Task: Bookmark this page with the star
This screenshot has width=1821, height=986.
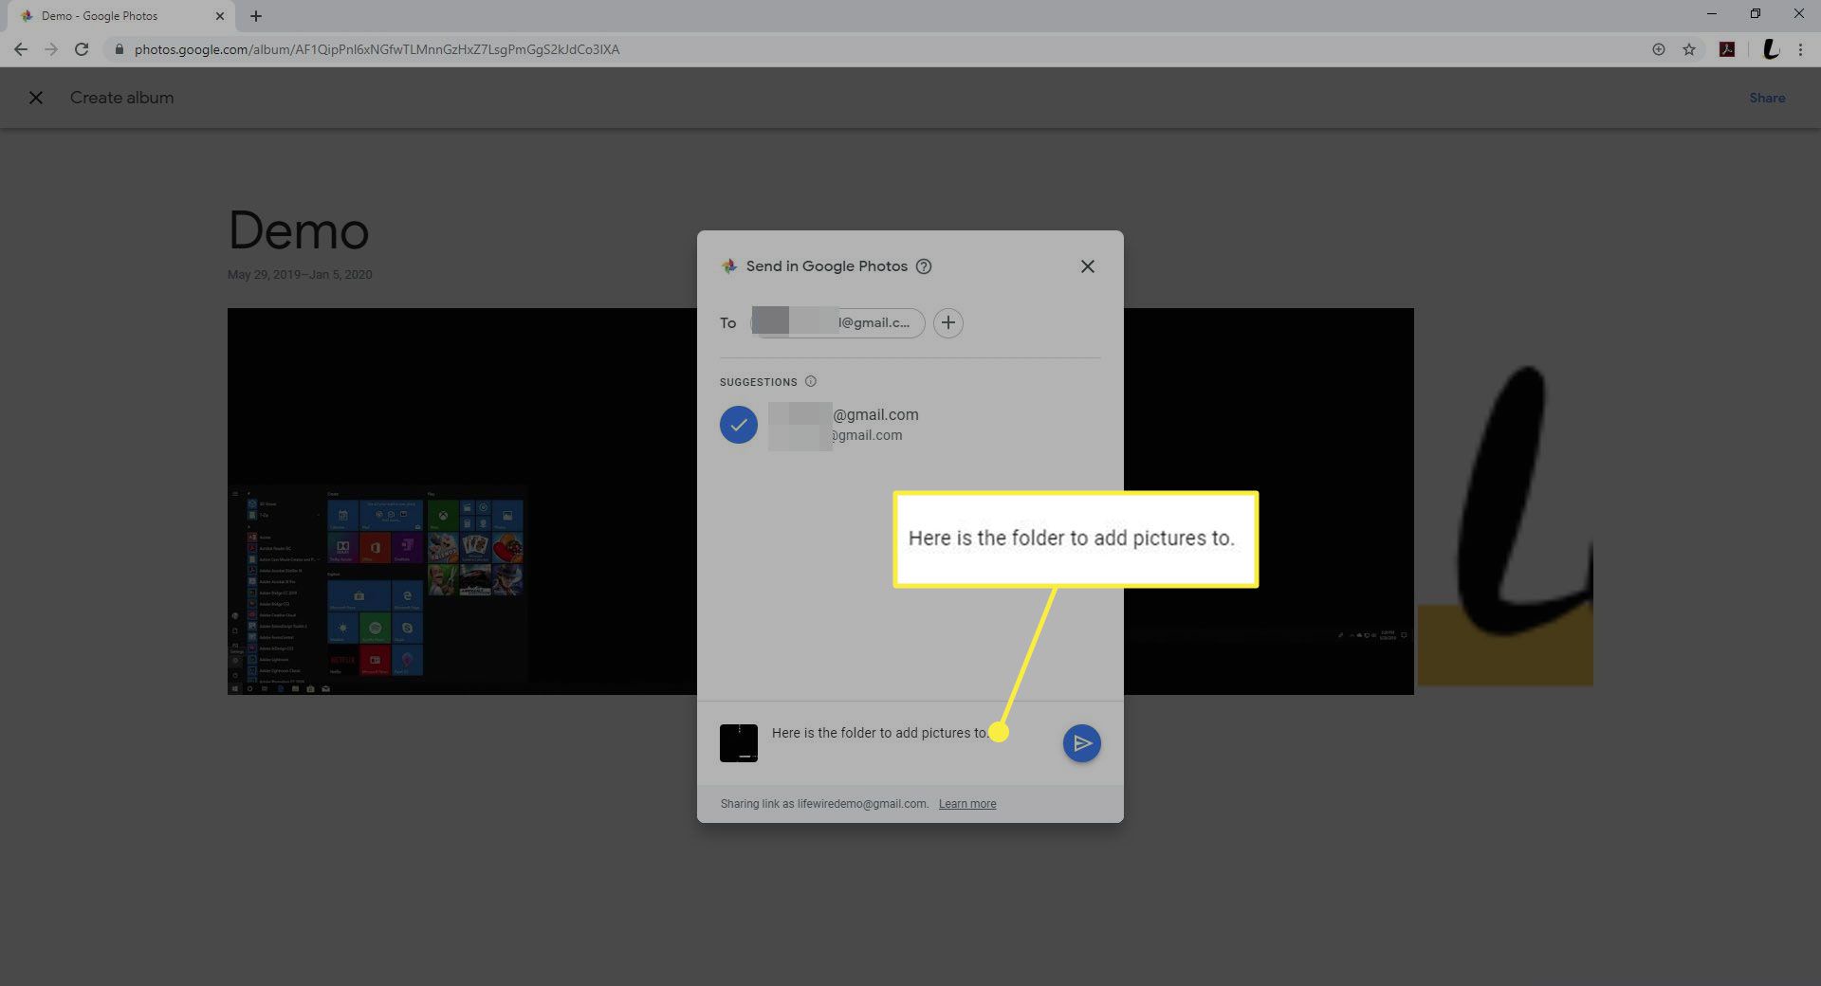Action: (1689, 49)
